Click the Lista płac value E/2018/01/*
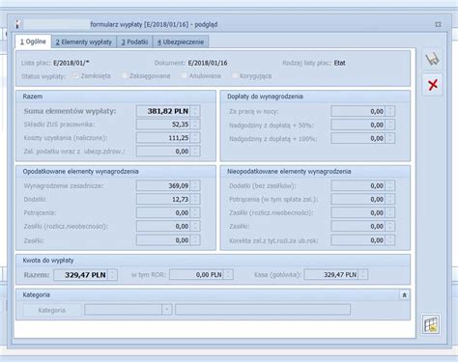Screen dimensions: 458x362 coord(72,63)
